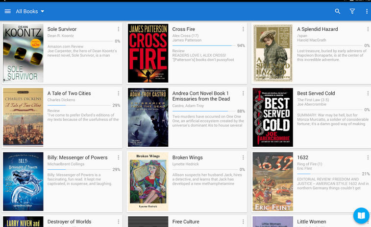
Task: Open the filter funnel icon
Action: [x=352, y=11]
